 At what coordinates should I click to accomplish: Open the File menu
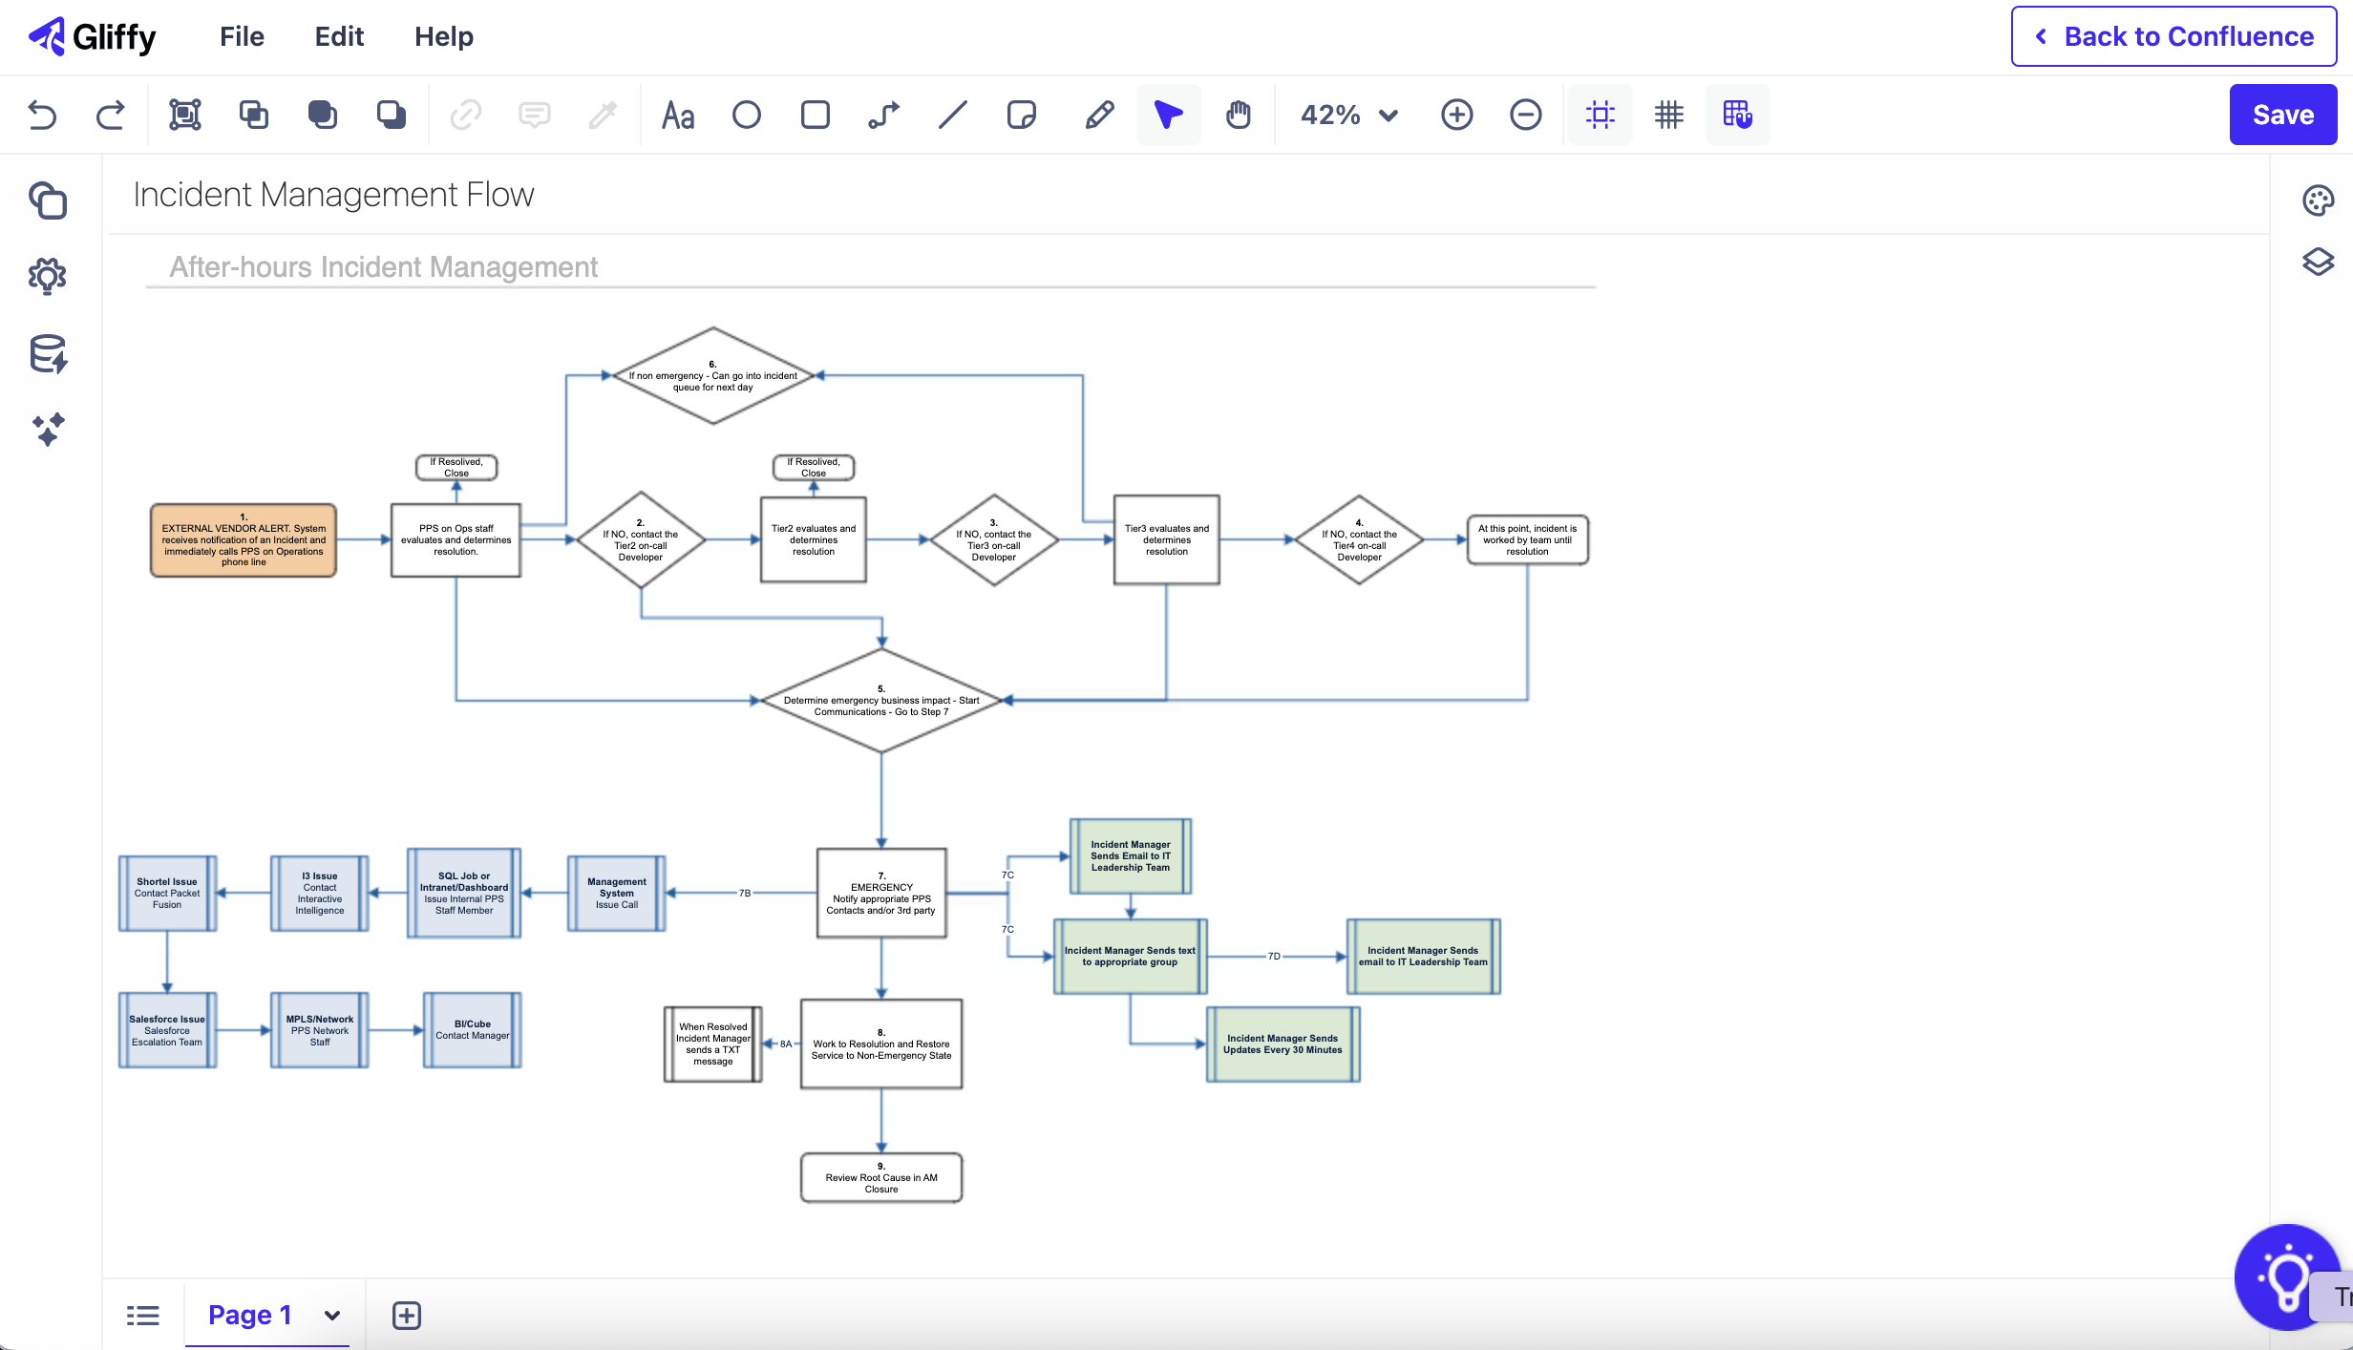(242, 36)
